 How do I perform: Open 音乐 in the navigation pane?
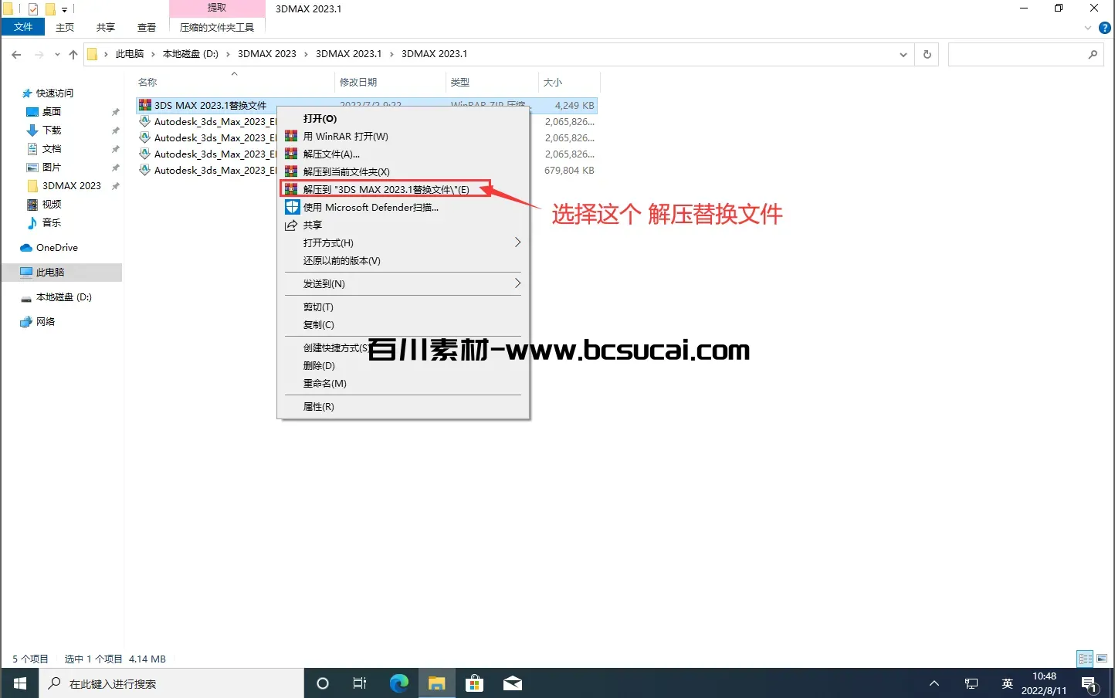[x=52, y=223]
